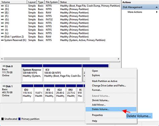
Task: Select the (D:) 110.16 G partition block
Action: [x=28, y=93]
